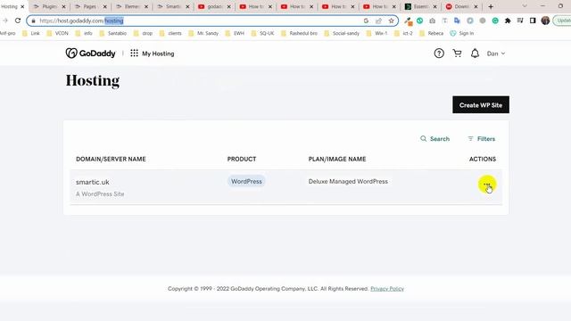571x321 pixels.
Task: Open the Dan account dropdown
Action: pos(496,53)
